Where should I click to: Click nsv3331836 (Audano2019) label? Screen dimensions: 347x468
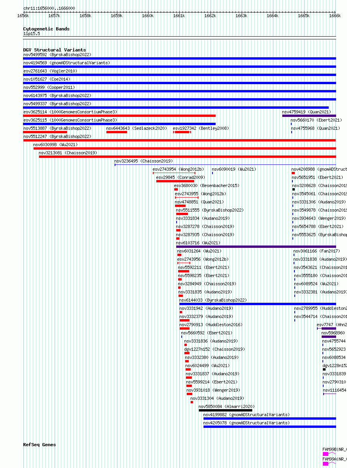(211, 341)
